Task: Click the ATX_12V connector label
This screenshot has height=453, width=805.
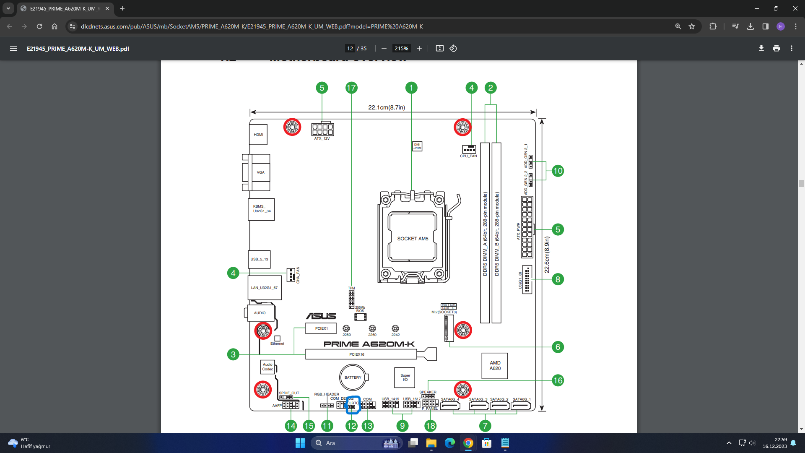Action: click(322, 138)
